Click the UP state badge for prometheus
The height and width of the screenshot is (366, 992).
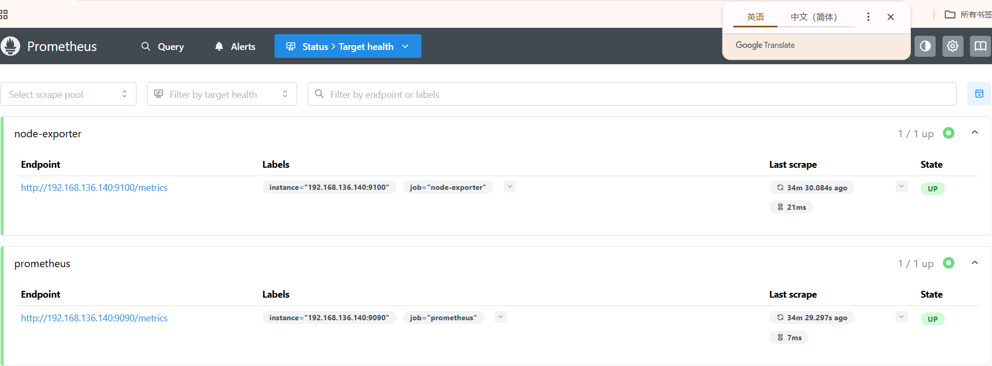(932, 319)
